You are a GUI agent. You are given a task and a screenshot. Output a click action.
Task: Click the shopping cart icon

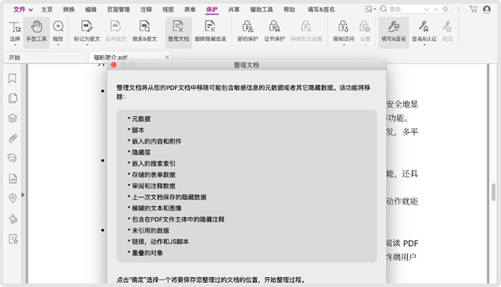(473, 9)
